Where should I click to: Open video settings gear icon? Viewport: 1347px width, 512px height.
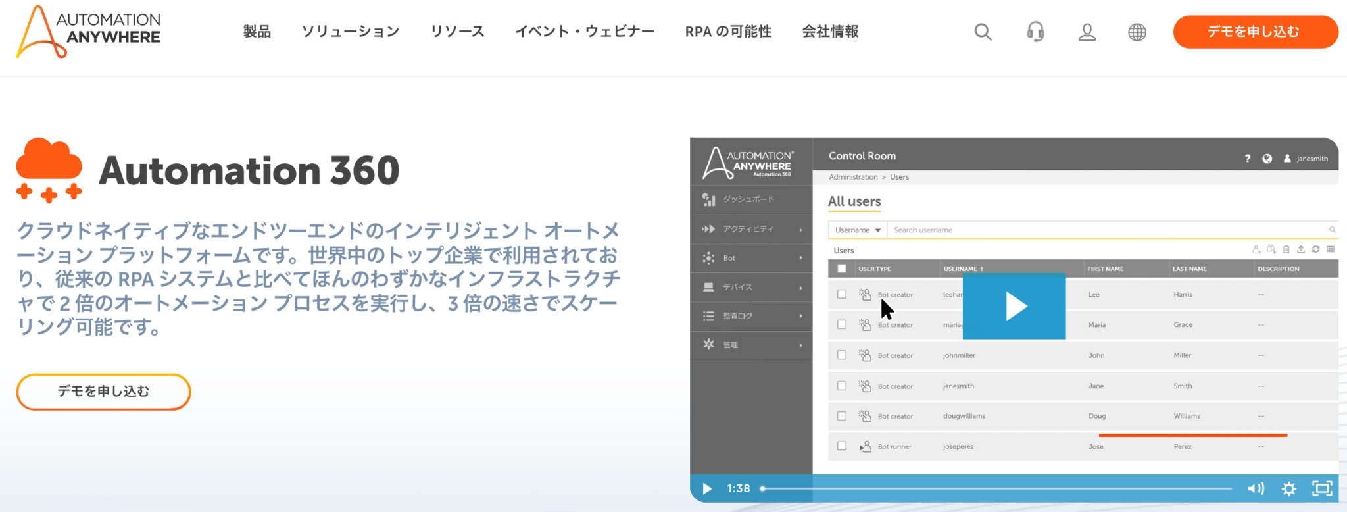(1288, 488)
